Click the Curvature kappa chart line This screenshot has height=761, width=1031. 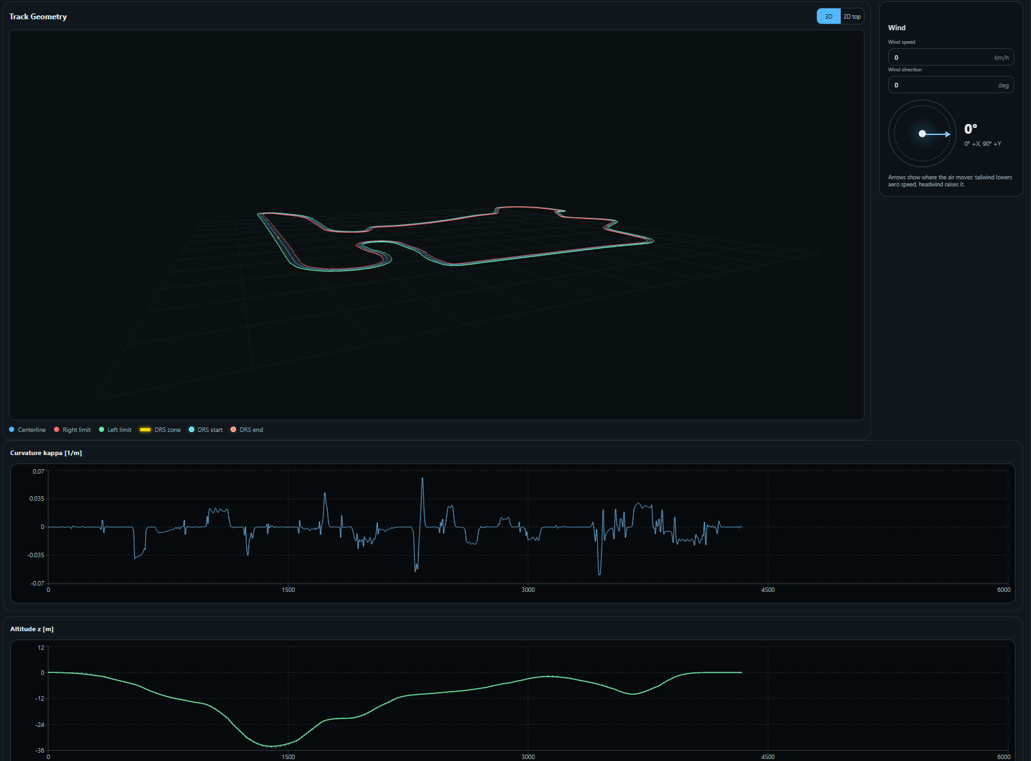point(395,527)
